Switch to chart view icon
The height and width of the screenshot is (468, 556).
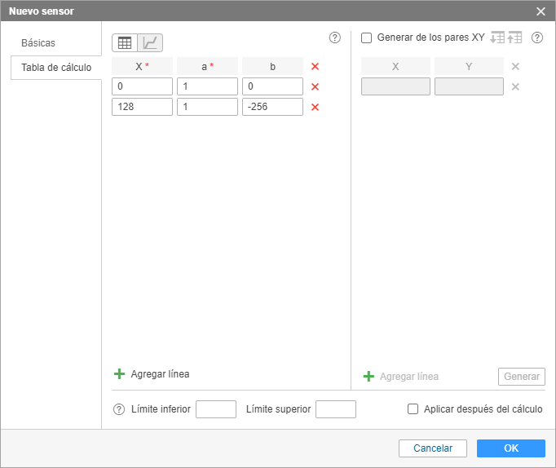150,43
